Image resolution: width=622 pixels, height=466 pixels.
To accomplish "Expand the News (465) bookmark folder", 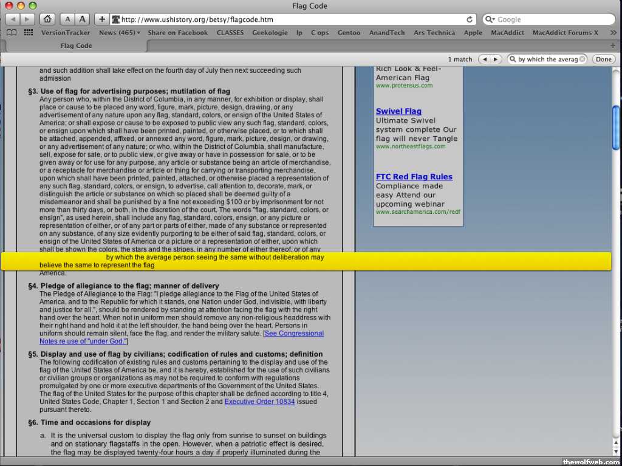I will (x=120, y=33).
